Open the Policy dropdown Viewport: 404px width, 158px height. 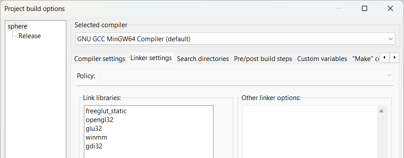[247, 75]
